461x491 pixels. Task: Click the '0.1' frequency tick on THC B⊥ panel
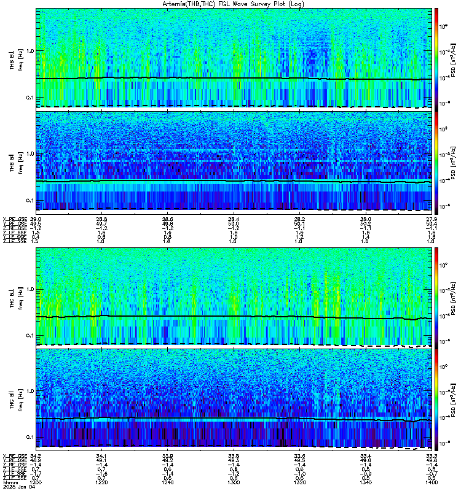click(30, 336)
